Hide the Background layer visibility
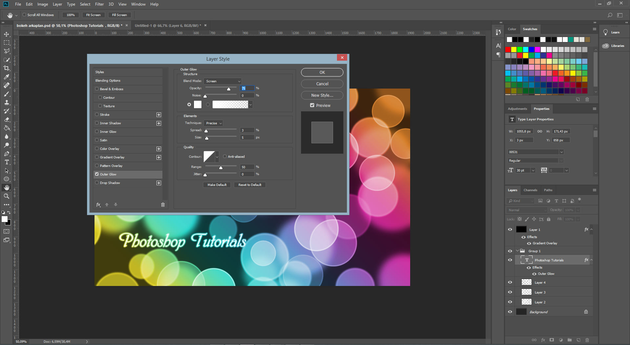This screenshot has height=345, width=630. 510,312
